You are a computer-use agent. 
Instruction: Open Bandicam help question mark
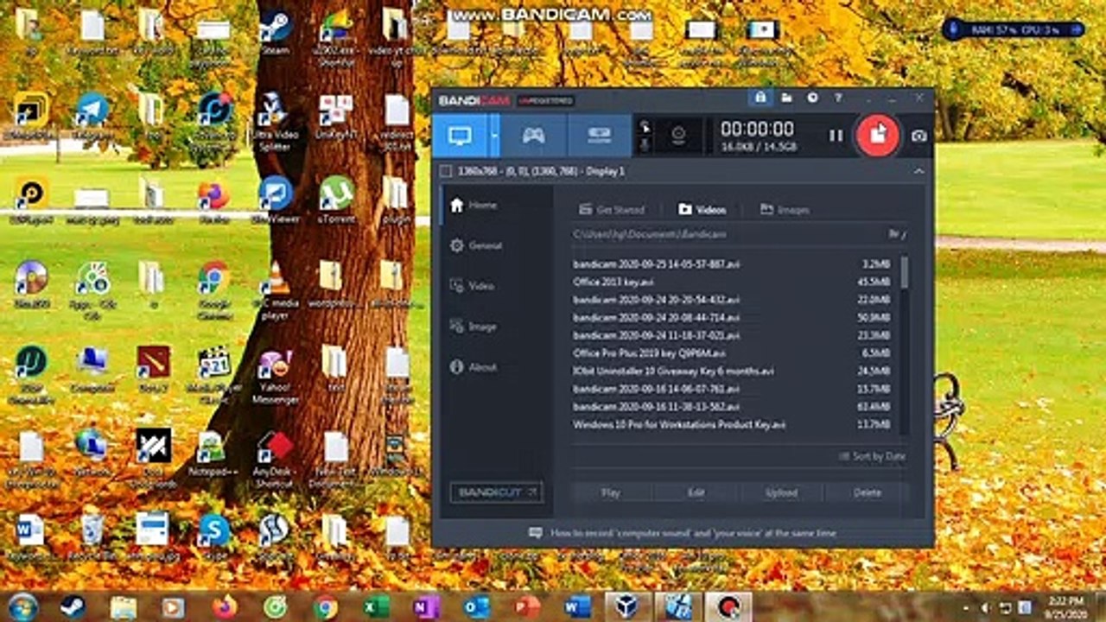837,98
